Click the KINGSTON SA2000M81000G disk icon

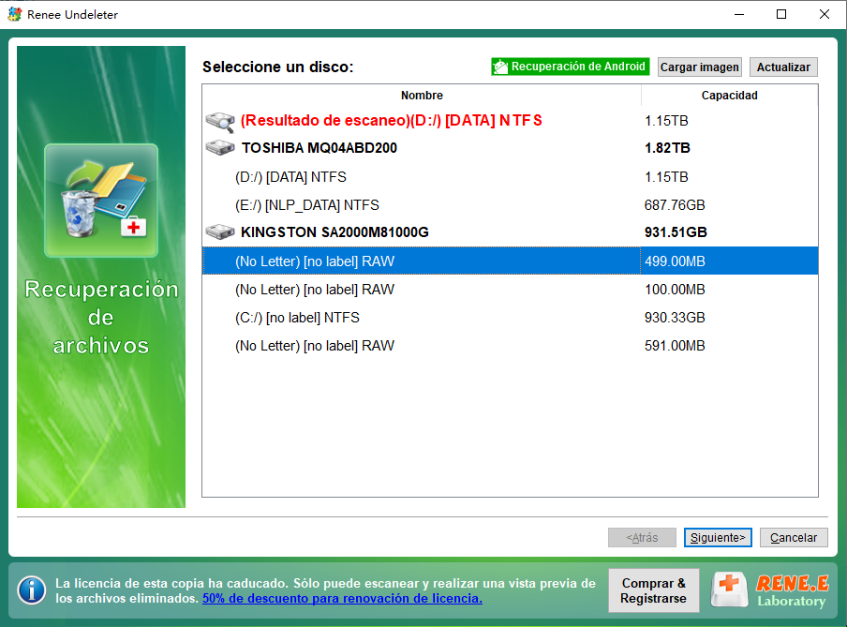(220, 231)
